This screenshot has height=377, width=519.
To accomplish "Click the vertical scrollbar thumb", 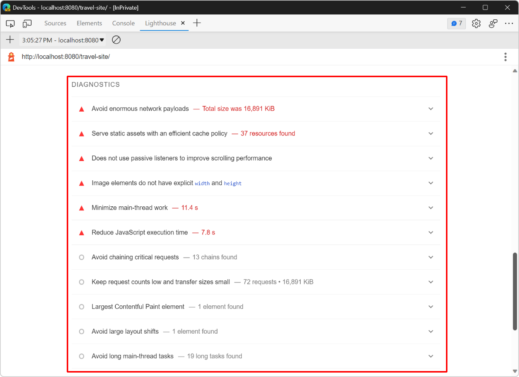I will tap(515, 291).
